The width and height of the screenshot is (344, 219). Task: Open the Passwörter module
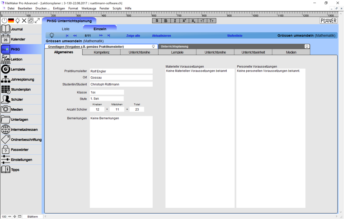tap(21, 150)
